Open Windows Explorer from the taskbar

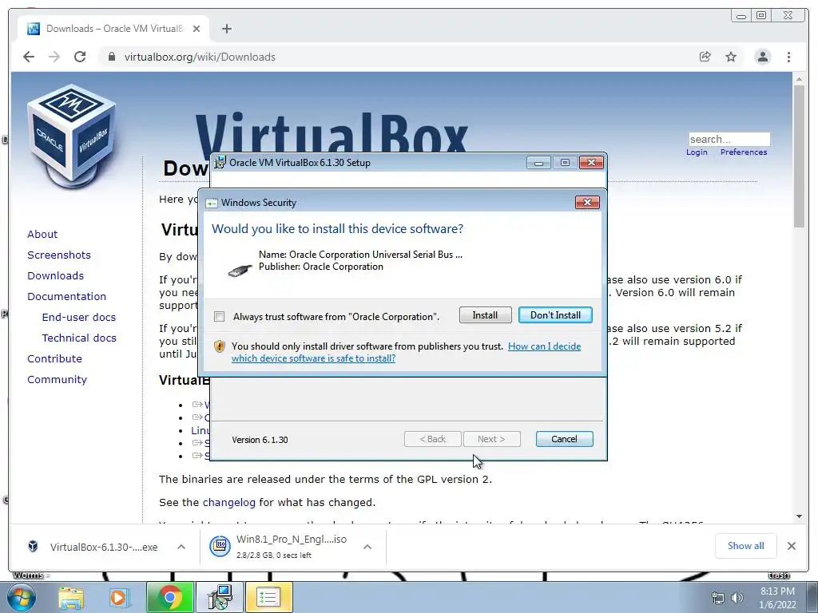[71, 597]
